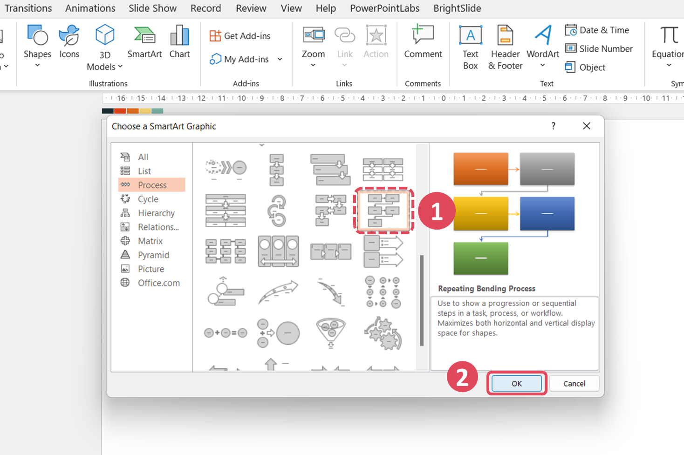Choose the descending arrow process thumbnail
Viewport: 684px width, 455px height.
tap(331, 292)
